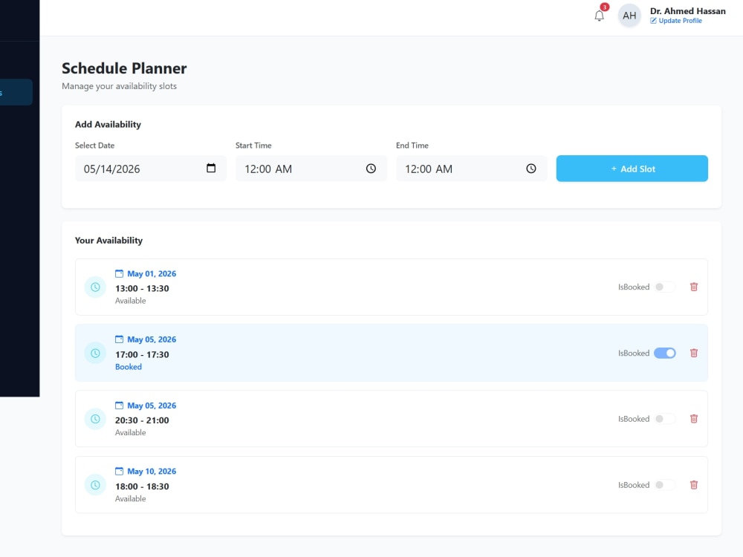Click the May 10, 2026 date label

(152, 472)
